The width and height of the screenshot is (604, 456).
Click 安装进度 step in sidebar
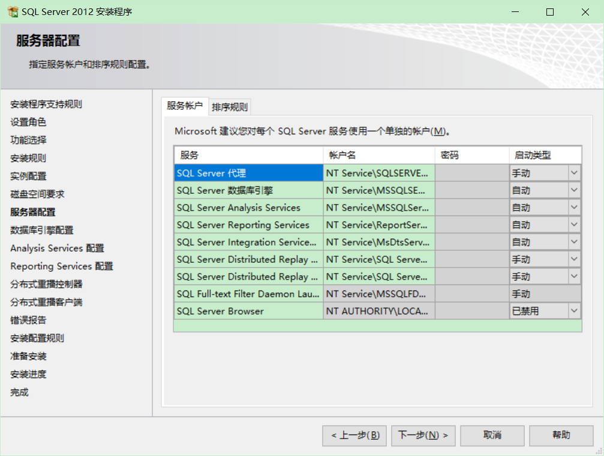[x=28, y=374]
